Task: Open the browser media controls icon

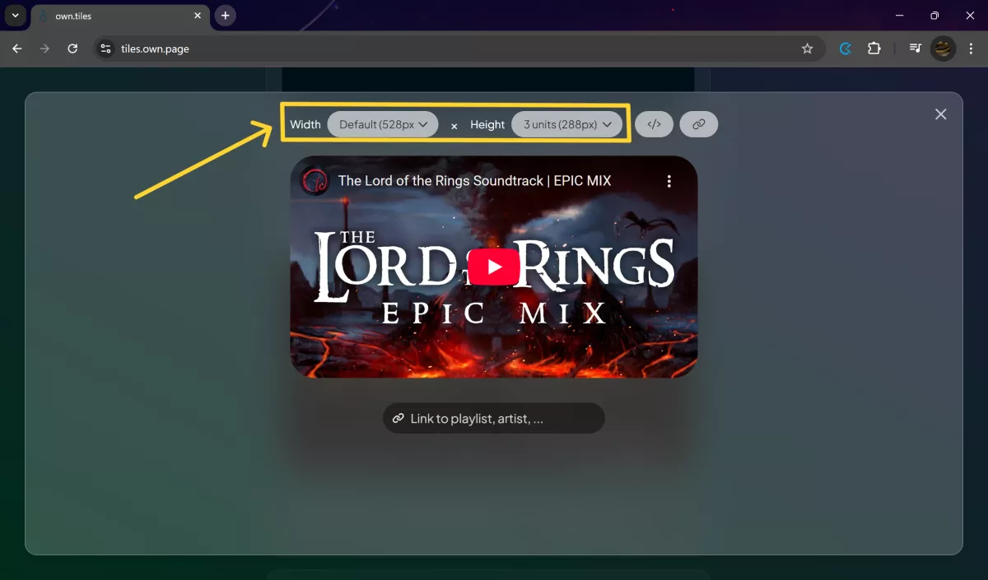Action: click(x=915, y=49)
